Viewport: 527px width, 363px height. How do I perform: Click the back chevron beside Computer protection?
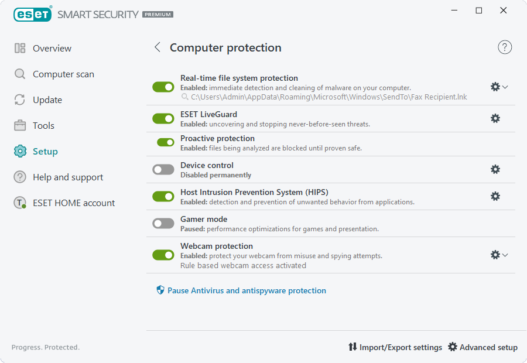coord(157,47)
